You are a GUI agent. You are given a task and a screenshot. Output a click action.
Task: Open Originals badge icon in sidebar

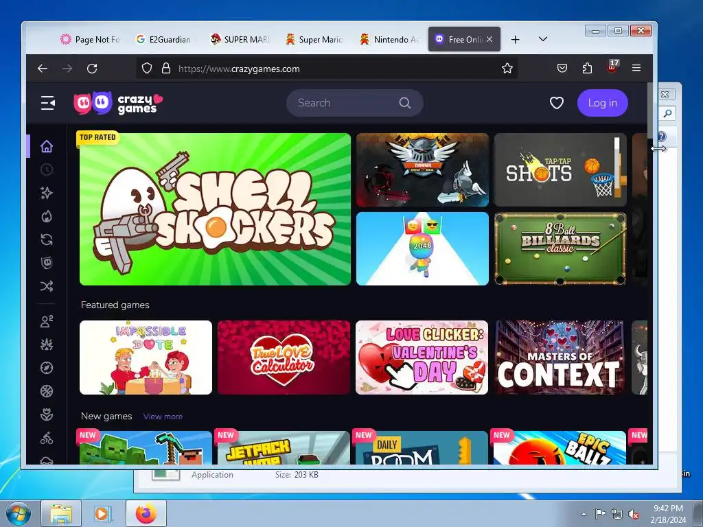(x=47, y=263)
